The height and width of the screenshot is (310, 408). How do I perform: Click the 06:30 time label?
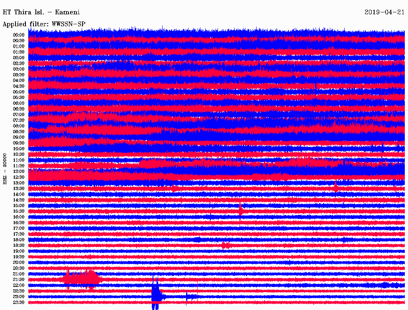19,109
